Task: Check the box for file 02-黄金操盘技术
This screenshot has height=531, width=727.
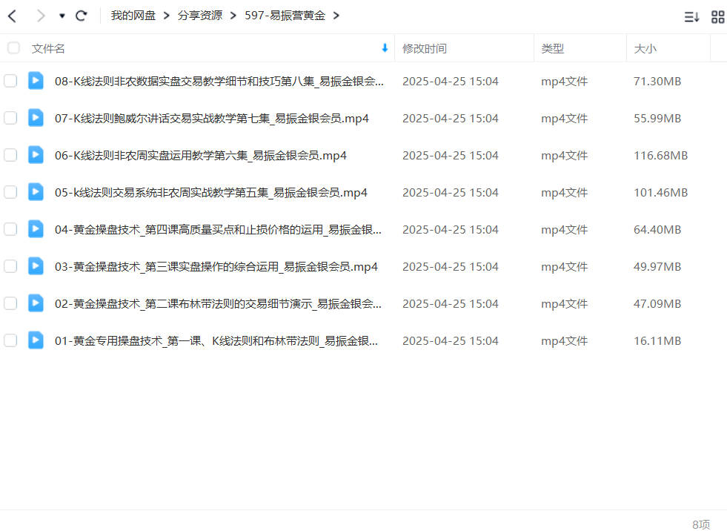Action: pyautogui.click(x=10, y=303)
